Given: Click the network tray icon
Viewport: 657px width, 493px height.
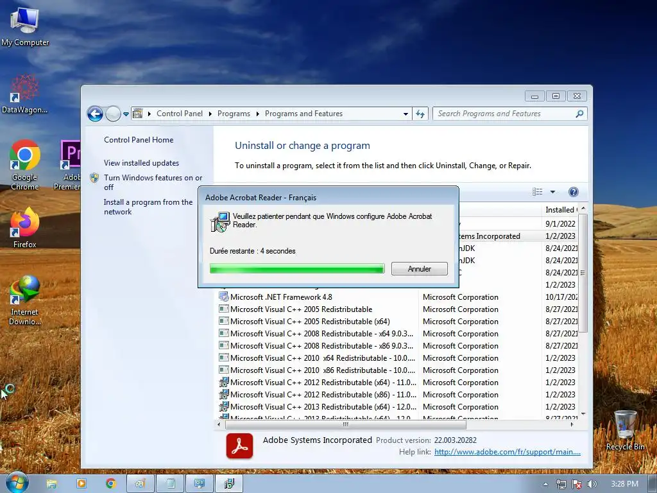Looking at the screenshot, I should click(561, 484).
